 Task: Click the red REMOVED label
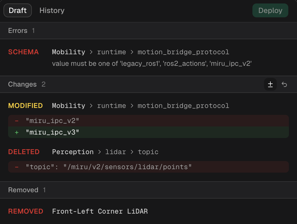pyautogui.click(x=26, y=211)
